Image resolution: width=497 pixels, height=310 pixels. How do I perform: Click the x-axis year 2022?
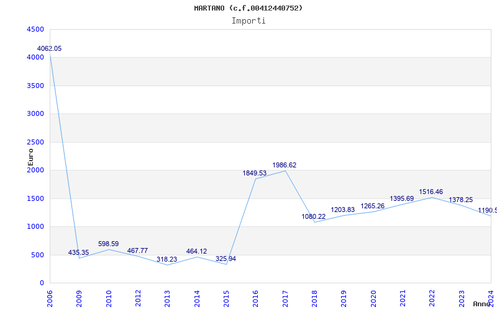tap(432, 299)
